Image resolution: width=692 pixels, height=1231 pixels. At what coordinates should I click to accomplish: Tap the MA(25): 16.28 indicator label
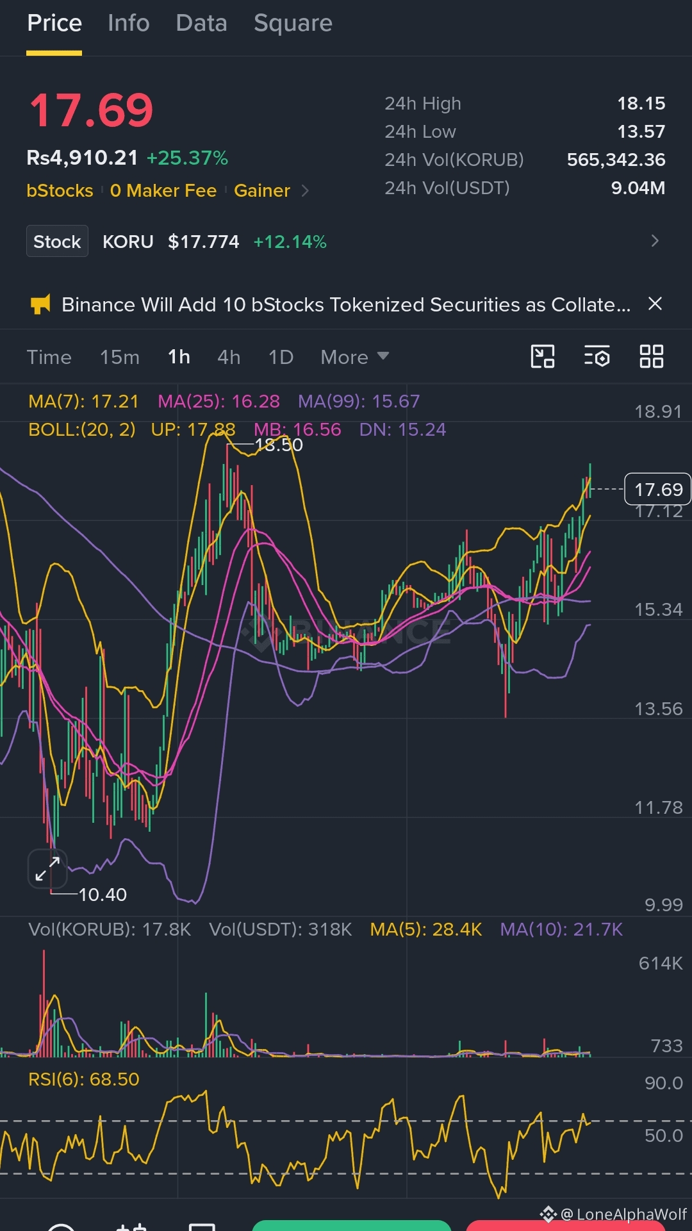pyautogui.click(x=218, y=401)
